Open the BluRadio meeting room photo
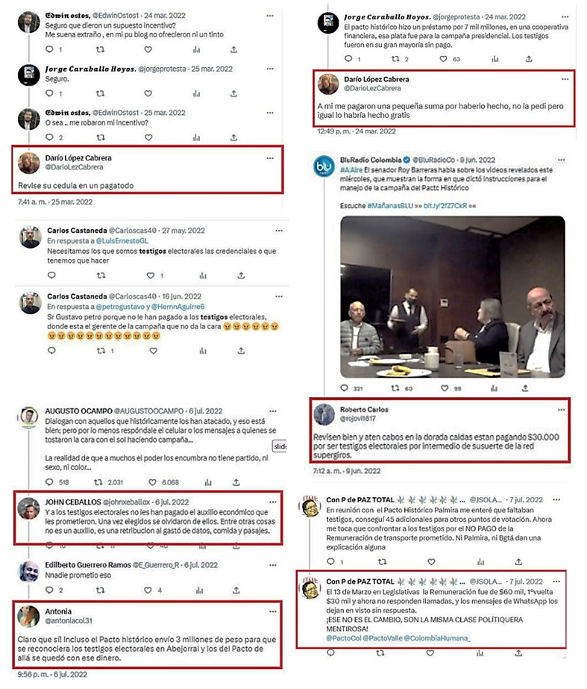Image resolution: width=587 pixels, height=689 pixels. [453, 296]
